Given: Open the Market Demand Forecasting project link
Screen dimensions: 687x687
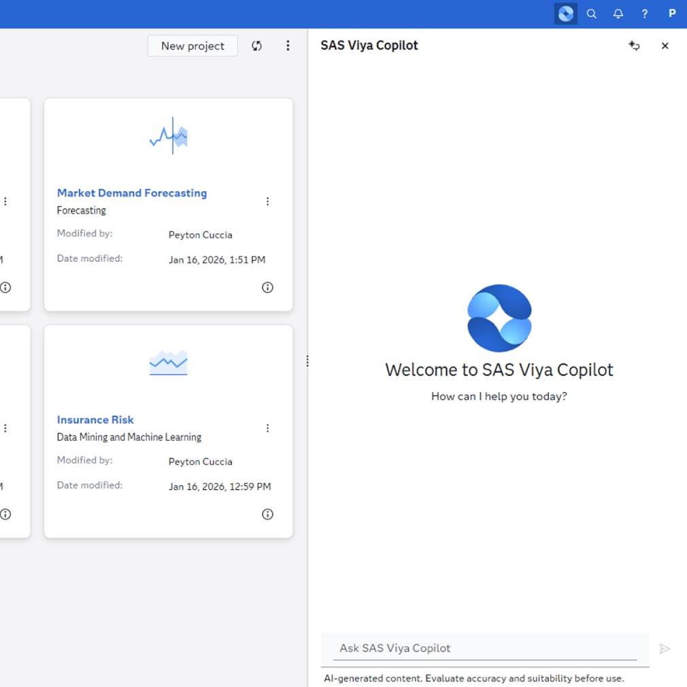Looking at the screenshot, I should (x=132, y=193).
